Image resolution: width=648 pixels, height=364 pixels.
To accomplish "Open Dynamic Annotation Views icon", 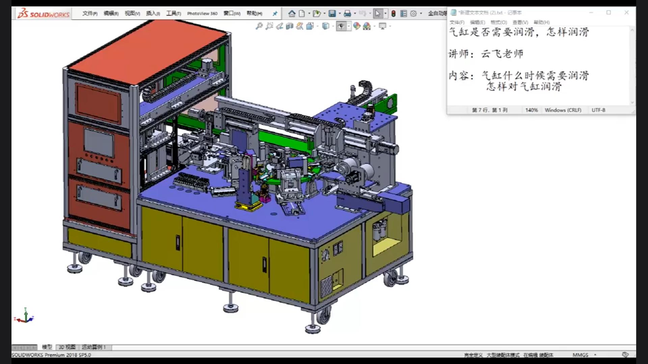I will [x=300, y=26].
